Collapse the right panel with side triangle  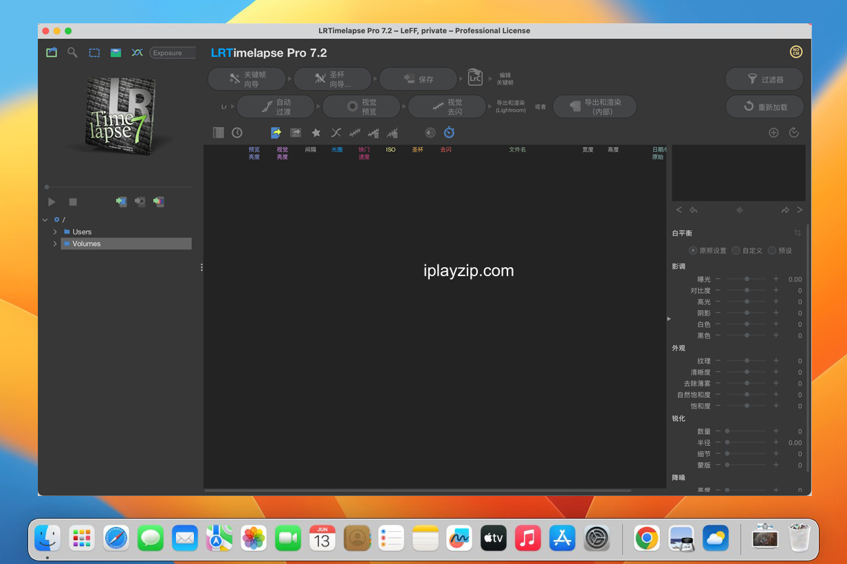670,319
